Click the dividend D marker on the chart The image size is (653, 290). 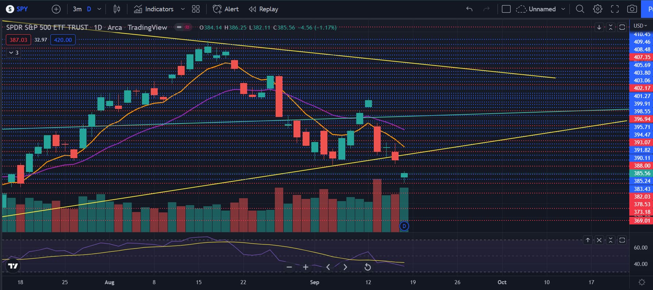(404, 226)
